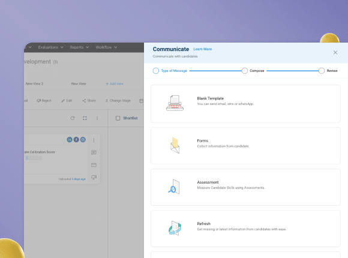Click the thumbs-down icon on candidate card
Image resolution: width=348 pixels, height=258 pixels.
pyautogui.click(x=94, y=177)
